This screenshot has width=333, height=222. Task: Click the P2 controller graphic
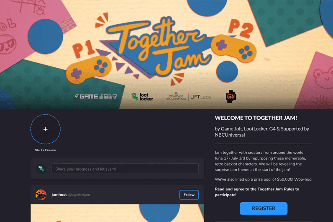click(233, 48)
